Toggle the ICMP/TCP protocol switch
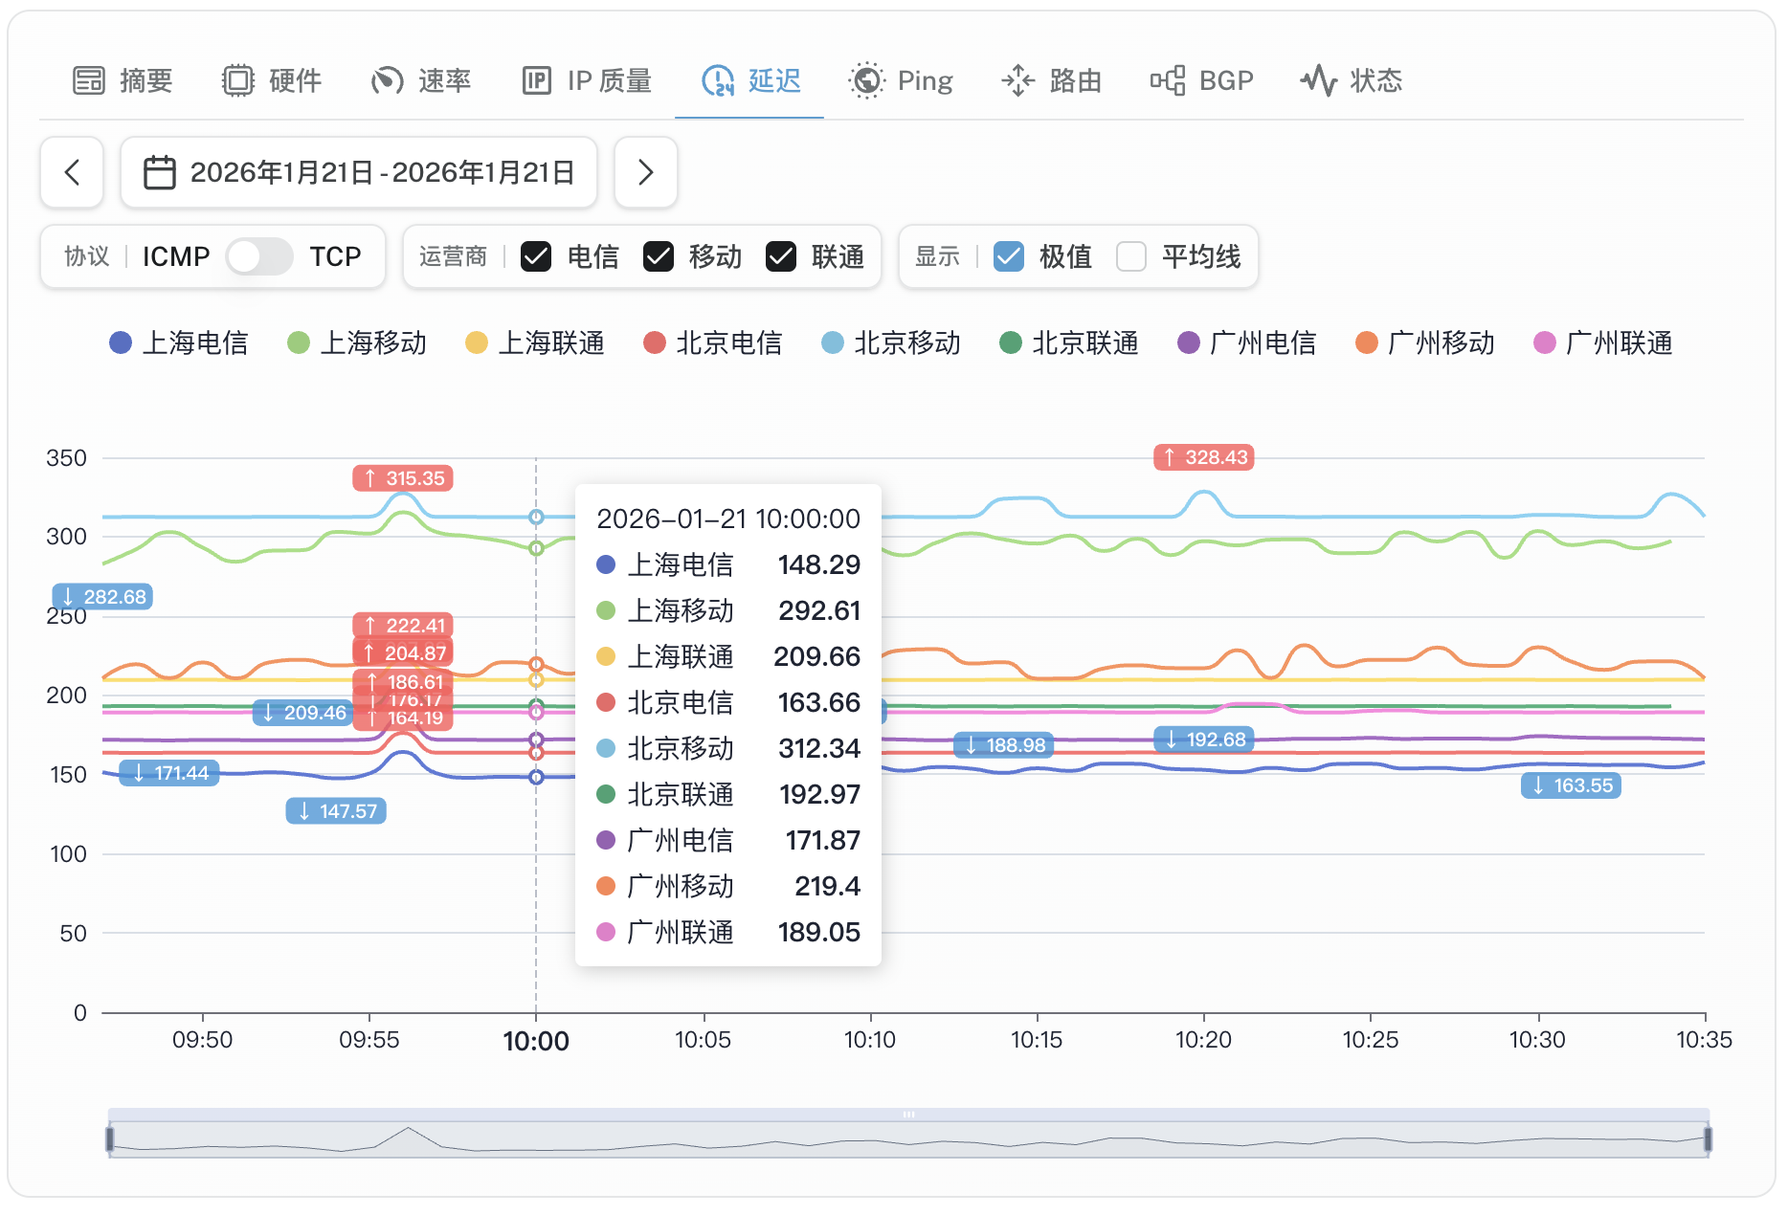This screenshot has height=1215, width=1788. [259, 256]
